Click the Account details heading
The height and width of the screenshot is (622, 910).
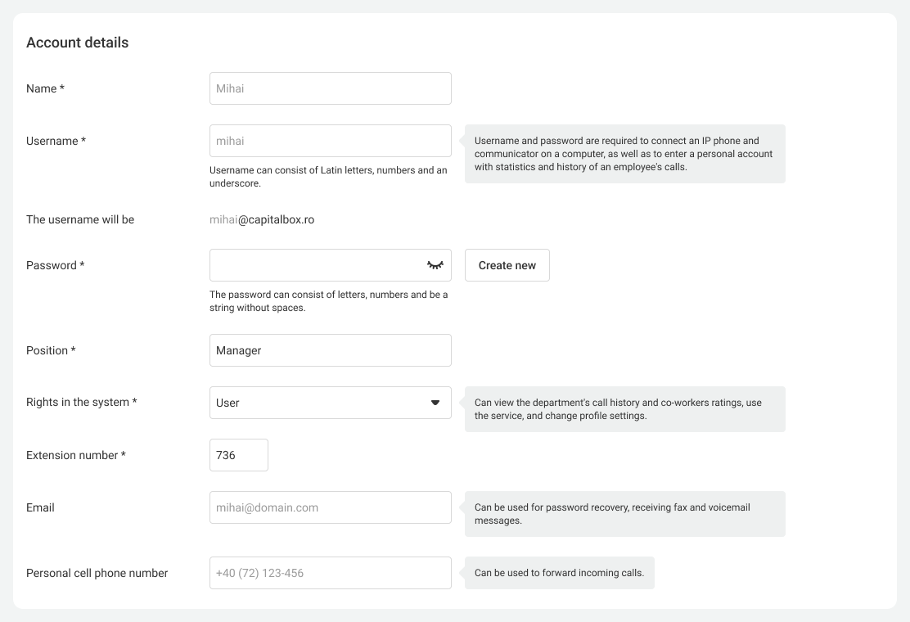(77, 43)
